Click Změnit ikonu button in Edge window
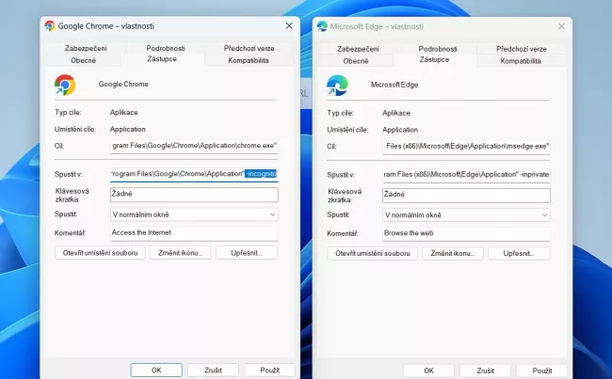Screen dimensions: 612x379 (453, 253)
